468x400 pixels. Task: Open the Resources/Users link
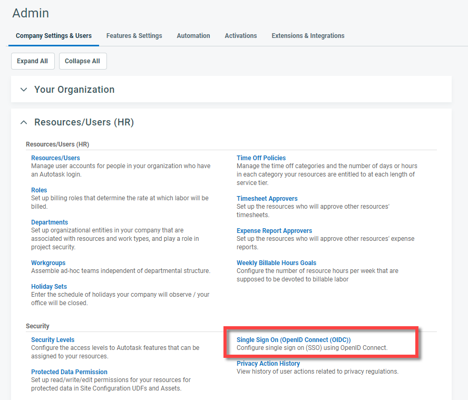[55, 158]
